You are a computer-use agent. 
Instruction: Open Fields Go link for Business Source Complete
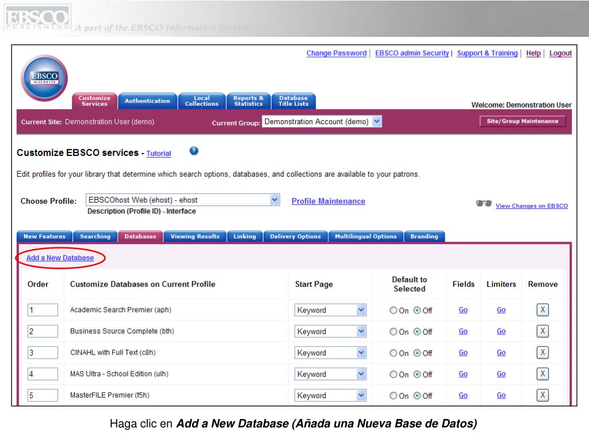pyautogui.click(x=463, y=331)
